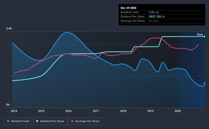The image size is (209, 129).
Task: Toggle the Dividend Yield legend button
Action: coord(18,121)
